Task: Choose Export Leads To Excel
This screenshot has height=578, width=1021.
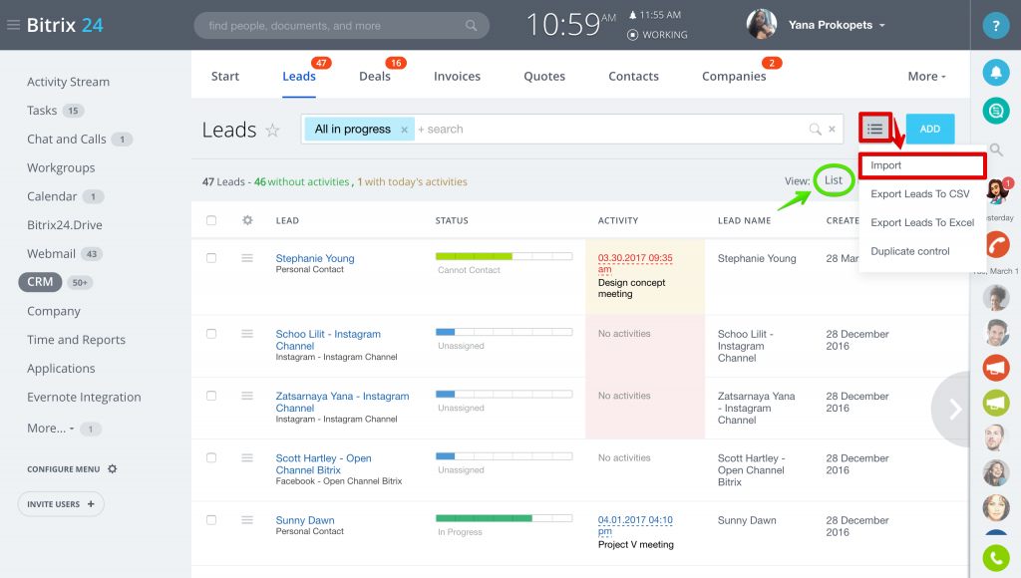Action: pyautogui.click(x=922, y=222)
